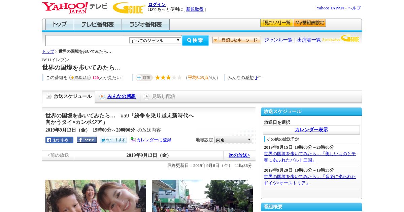This screenshot has width=404, height=212.
Task: Click the カレンダーに登録 link
Action: coord(154,140)
